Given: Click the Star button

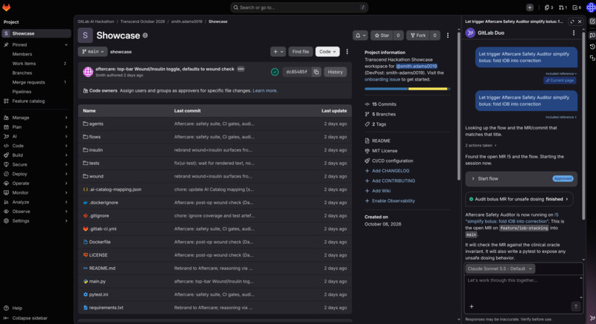Looking at the screenshot, I should [x=382, y=36].
